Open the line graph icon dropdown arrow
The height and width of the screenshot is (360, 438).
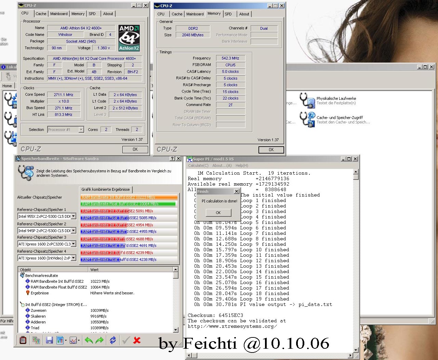(x=79, y=341)
